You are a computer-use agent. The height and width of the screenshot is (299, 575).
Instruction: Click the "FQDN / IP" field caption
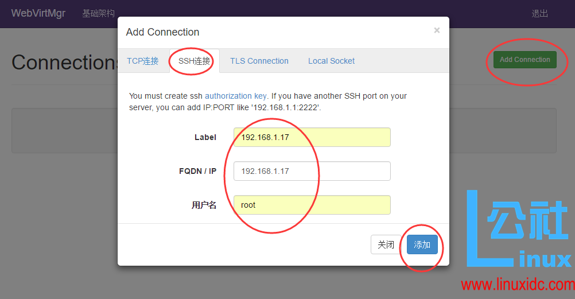coord(197,171)
